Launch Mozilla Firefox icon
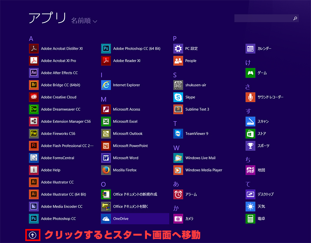Screen dimensions: 311x243 [x=106, y=170]
